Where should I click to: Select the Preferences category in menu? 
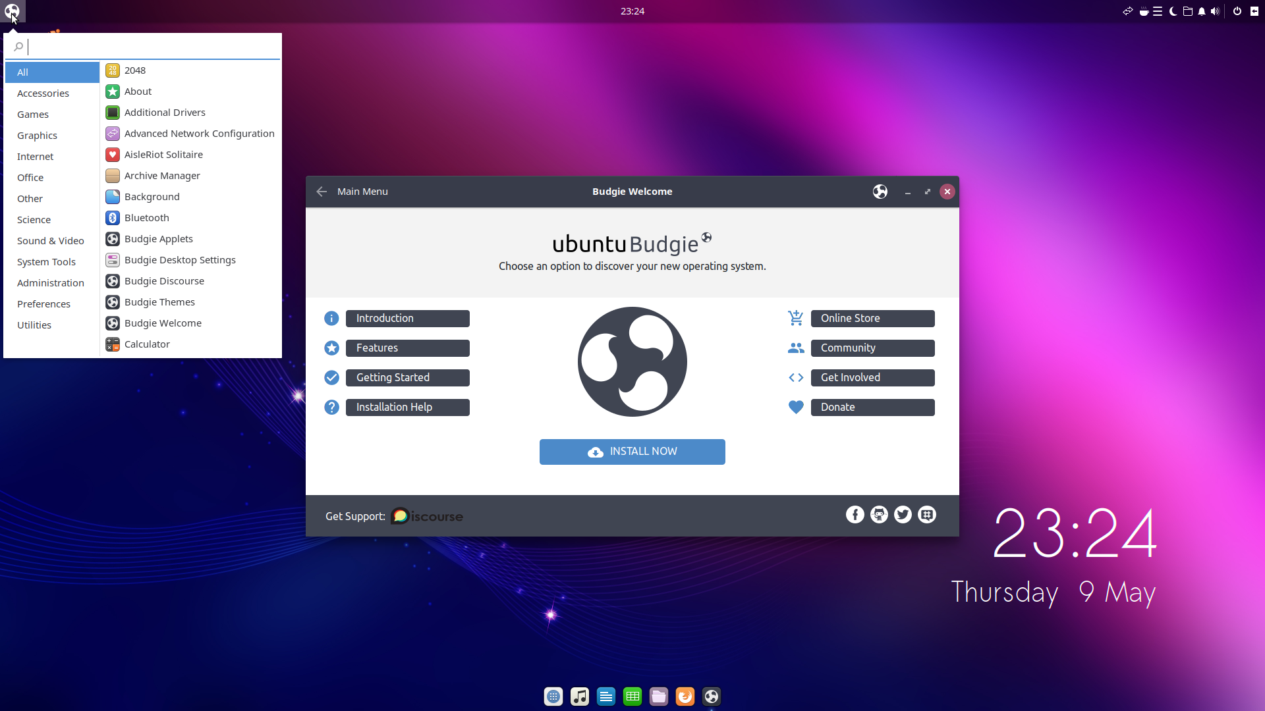click(52, 304)
